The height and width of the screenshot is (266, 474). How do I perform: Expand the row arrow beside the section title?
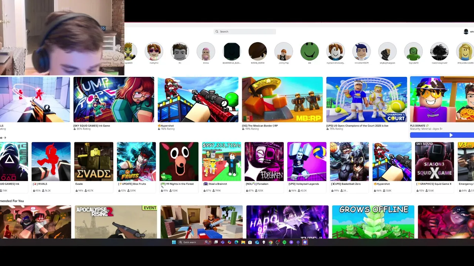(x=4, y=137)
